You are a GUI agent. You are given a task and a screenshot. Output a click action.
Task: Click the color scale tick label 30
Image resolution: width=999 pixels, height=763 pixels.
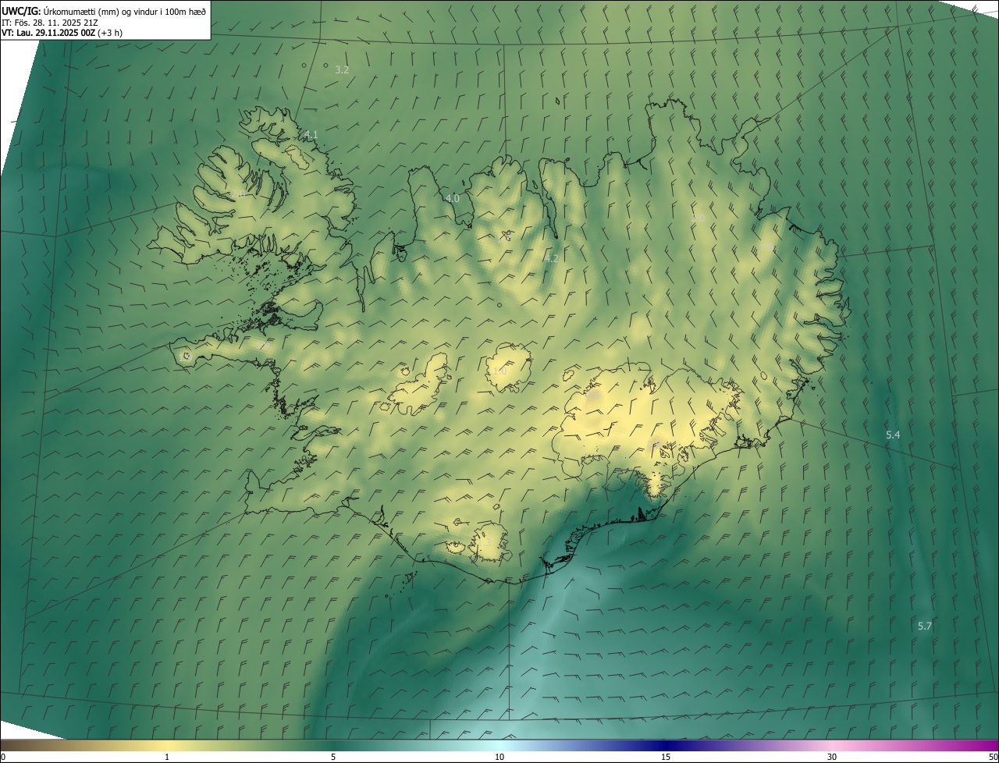coord(832,757)
